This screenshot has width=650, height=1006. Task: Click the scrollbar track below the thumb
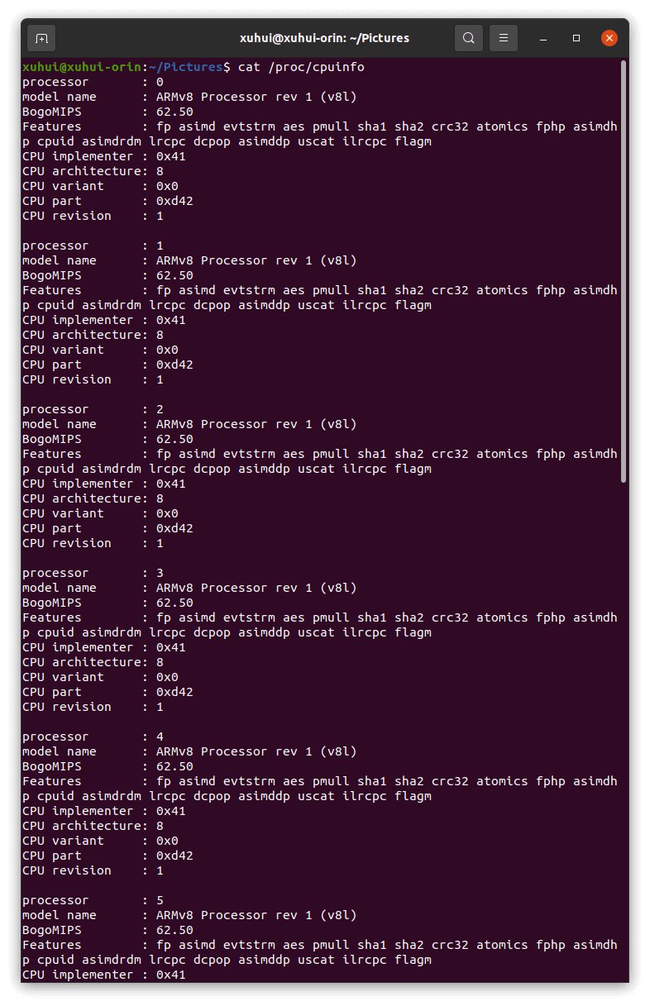click(x=624, y=732)
